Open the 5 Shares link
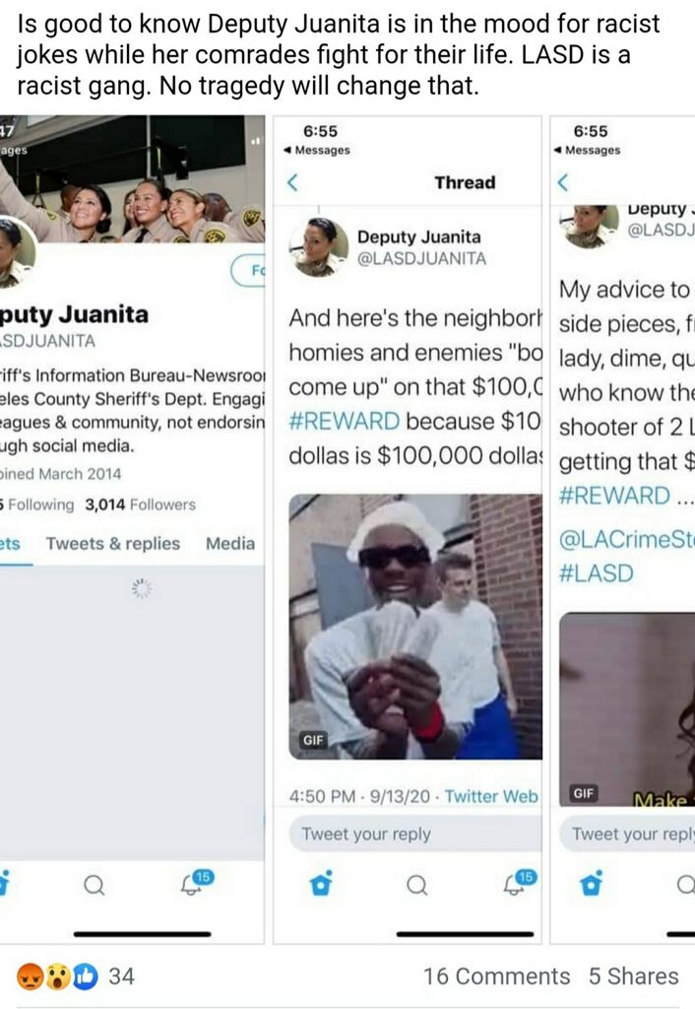The width and height of the screenshot is (695, 1009). pyautogui.click(x=633, y=976)
